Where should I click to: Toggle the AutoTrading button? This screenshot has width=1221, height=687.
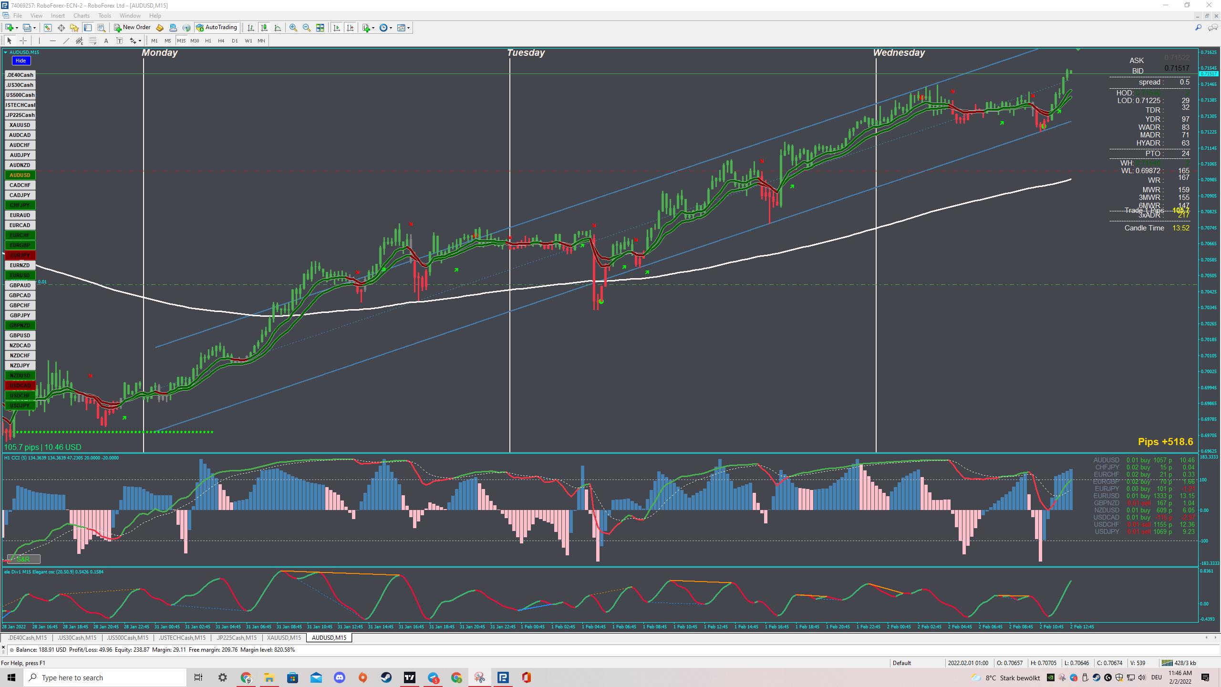coord(217,28)
